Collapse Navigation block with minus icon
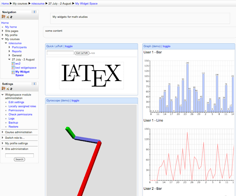This screenshot has width=236, height=196. click(33, 12)
